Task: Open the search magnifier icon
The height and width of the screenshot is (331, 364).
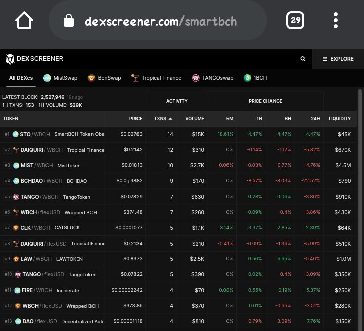Action: pyautogui.click(x=303, y=59)
